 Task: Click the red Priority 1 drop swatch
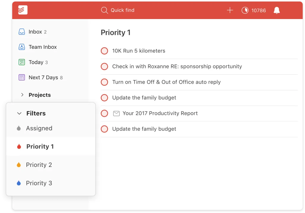pos(18,146)
